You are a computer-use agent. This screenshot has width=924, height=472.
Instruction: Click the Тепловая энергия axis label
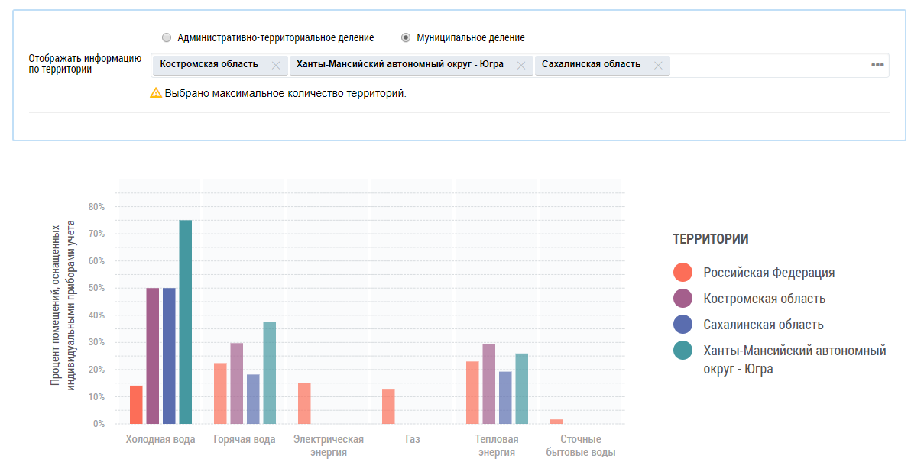497,446
